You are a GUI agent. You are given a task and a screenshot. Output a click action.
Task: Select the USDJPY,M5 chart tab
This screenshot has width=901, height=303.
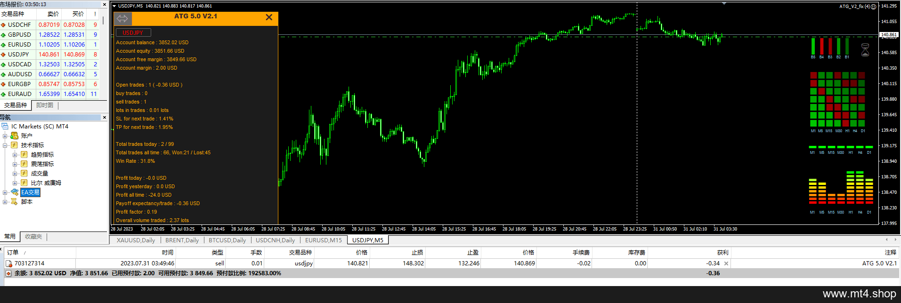click(x=368, y=240)
